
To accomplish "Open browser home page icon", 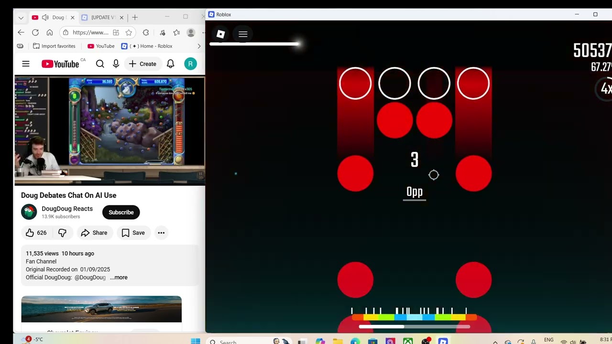I will 50,32.
